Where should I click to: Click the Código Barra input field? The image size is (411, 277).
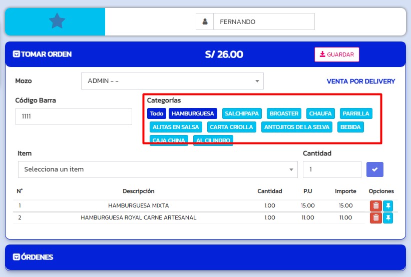[x=74, y=116]
